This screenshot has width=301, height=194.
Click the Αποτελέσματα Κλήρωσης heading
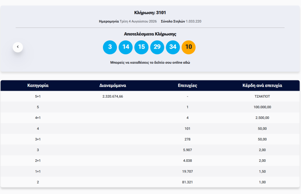coord(150,34)
